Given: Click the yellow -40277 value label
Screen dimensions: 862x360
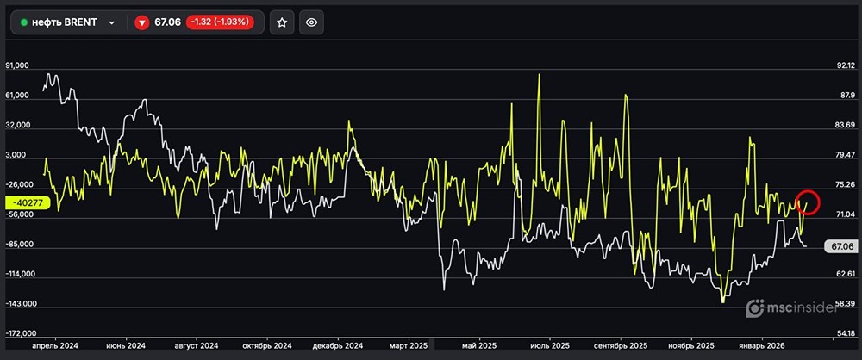Looking at the screenshot, I should click(x=23, y=202).
